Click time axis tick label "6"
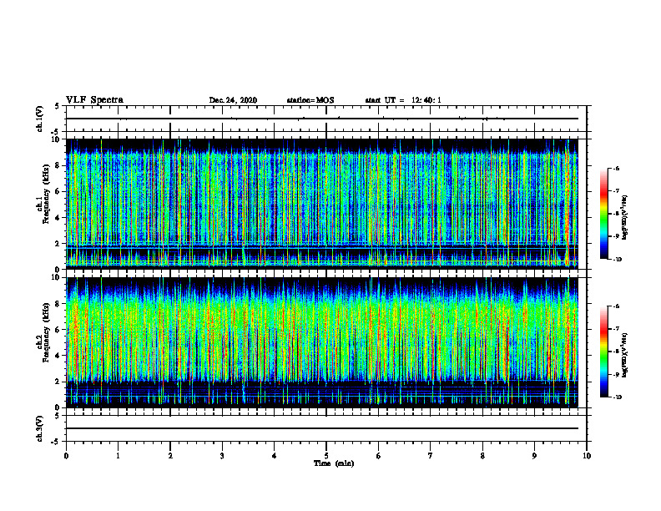Screen dimensions: 661x511 point(379,456)
